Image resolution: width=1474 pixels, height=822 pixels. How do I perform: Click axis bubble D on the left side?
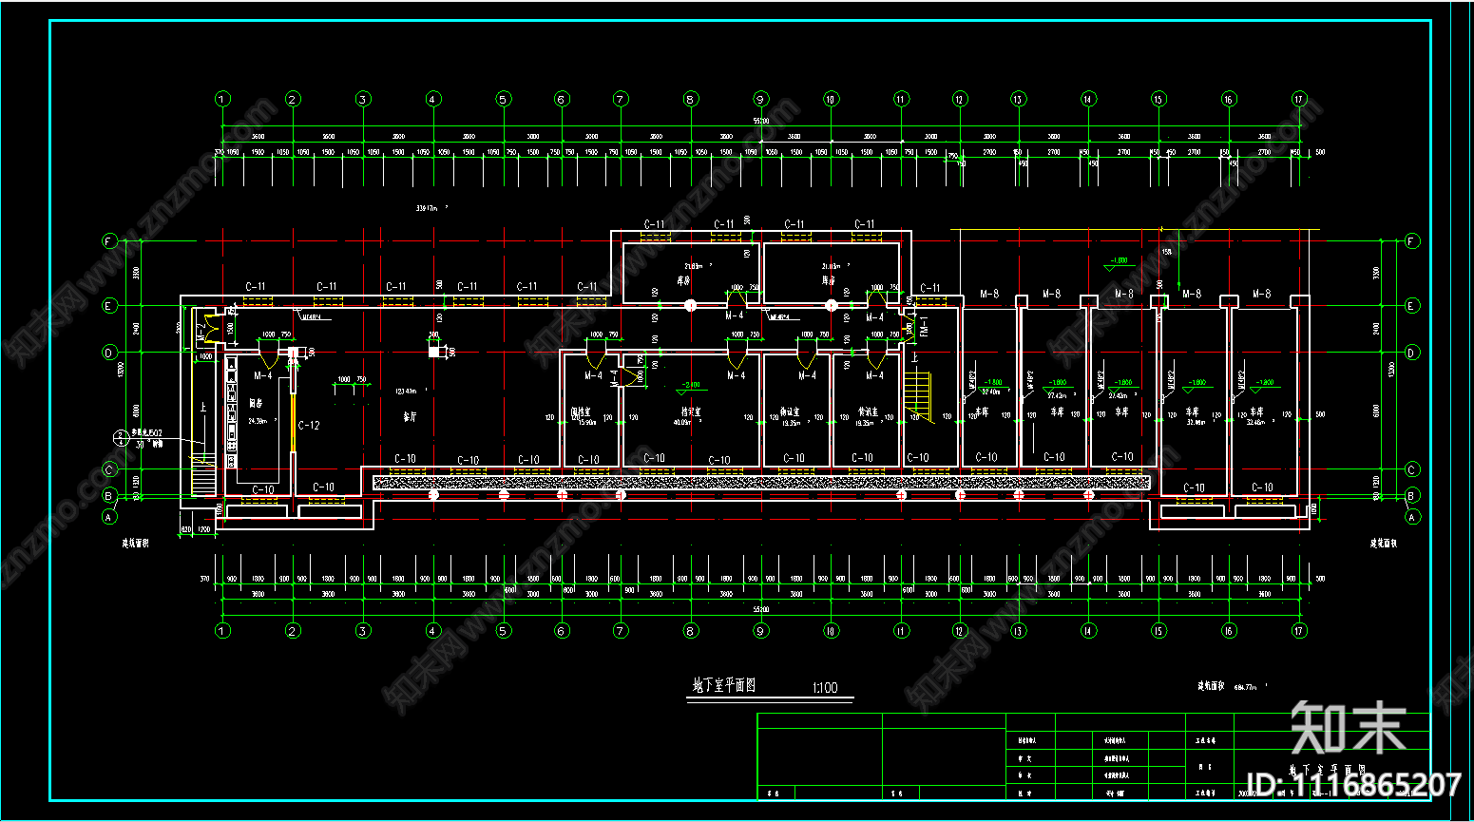pos(109,353)
